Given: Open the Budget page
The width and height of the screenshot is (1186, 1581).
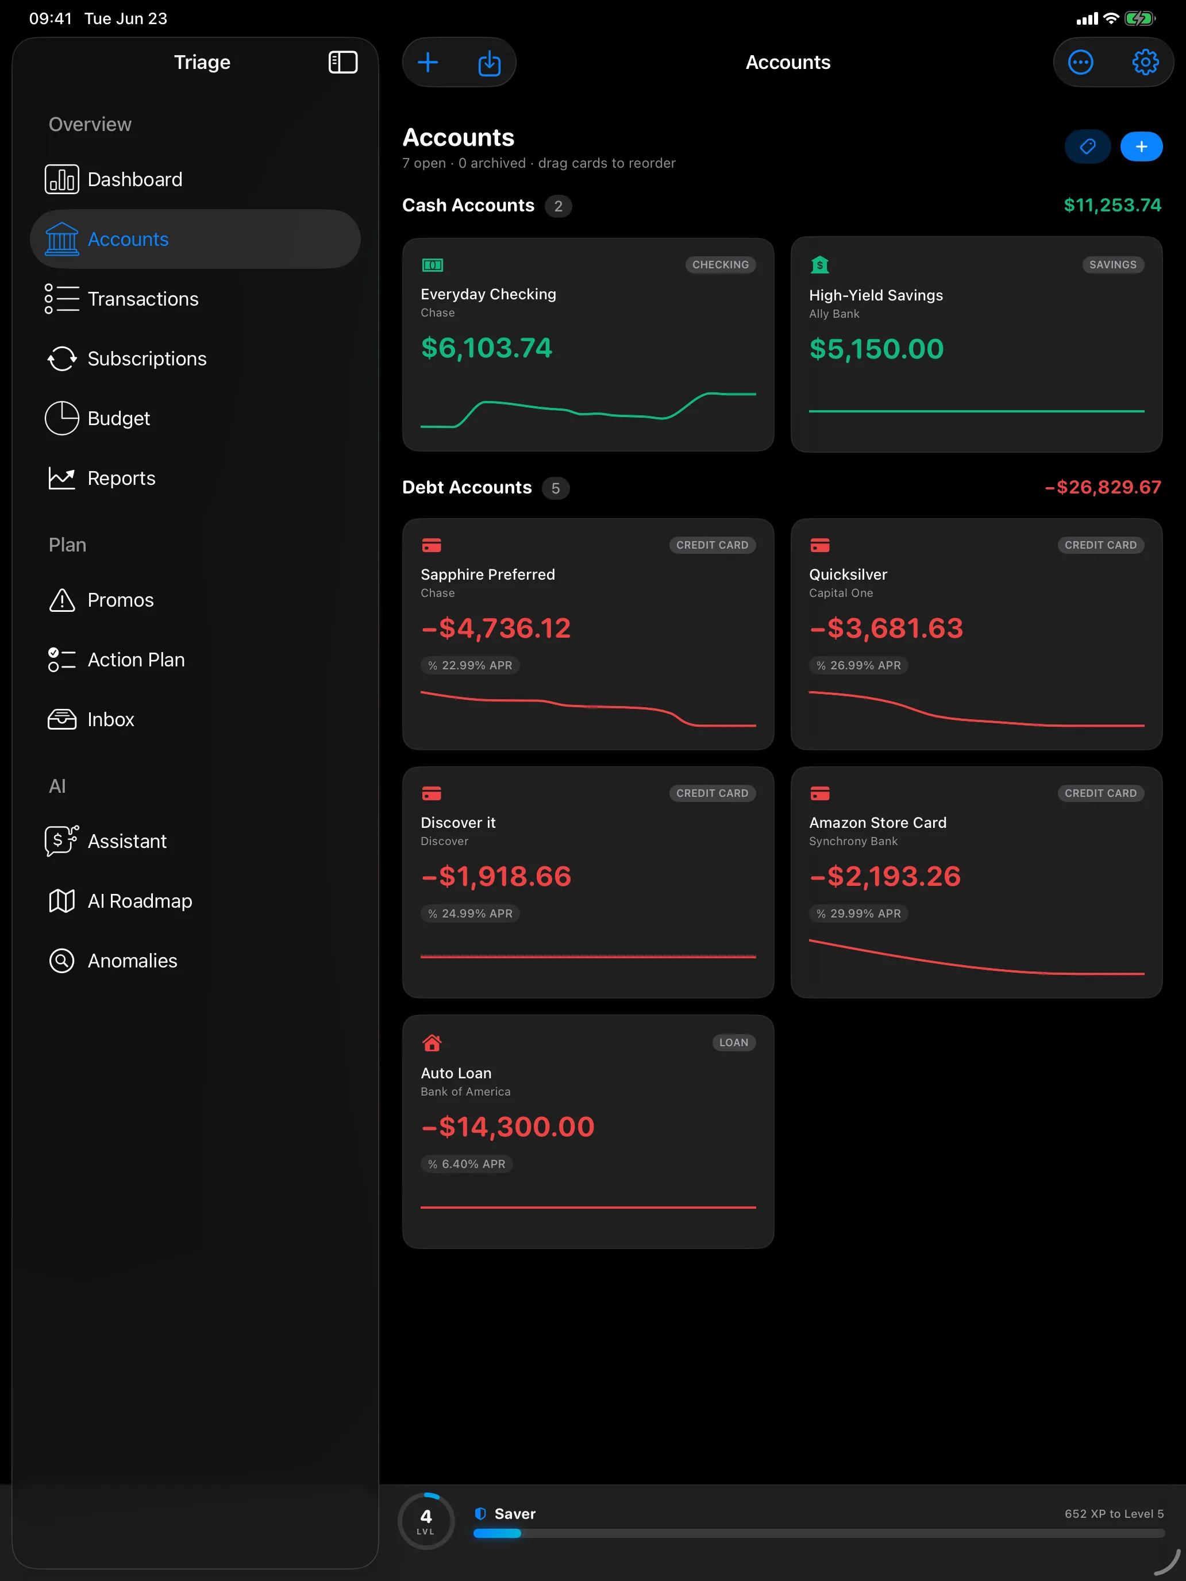Looking at the screenshot, I should 194,418.
